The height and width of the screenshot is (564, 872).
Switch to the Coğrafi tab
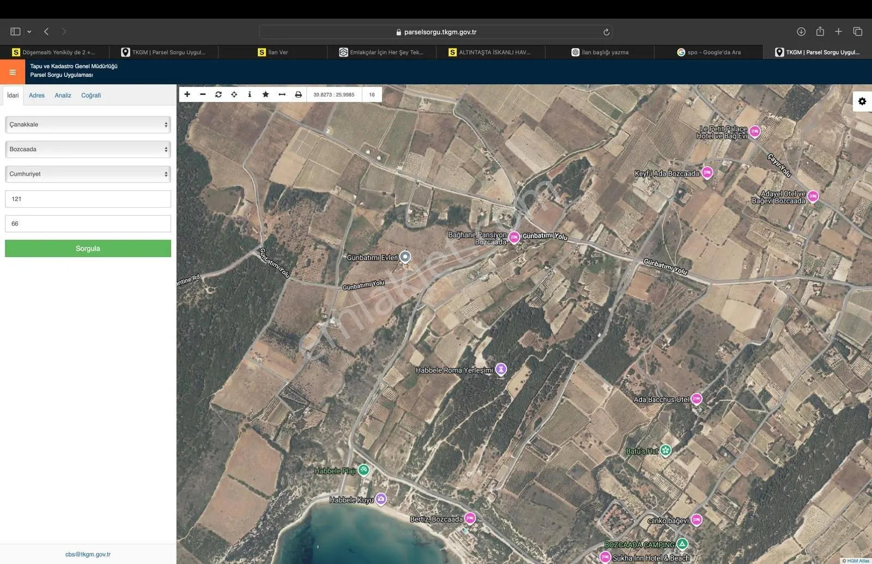pos(91,95)
